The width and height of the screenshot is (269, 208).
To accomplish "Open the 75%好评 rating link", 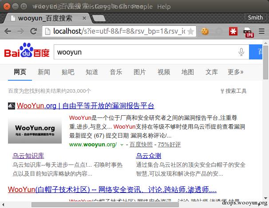I will (x=169, y=145).
